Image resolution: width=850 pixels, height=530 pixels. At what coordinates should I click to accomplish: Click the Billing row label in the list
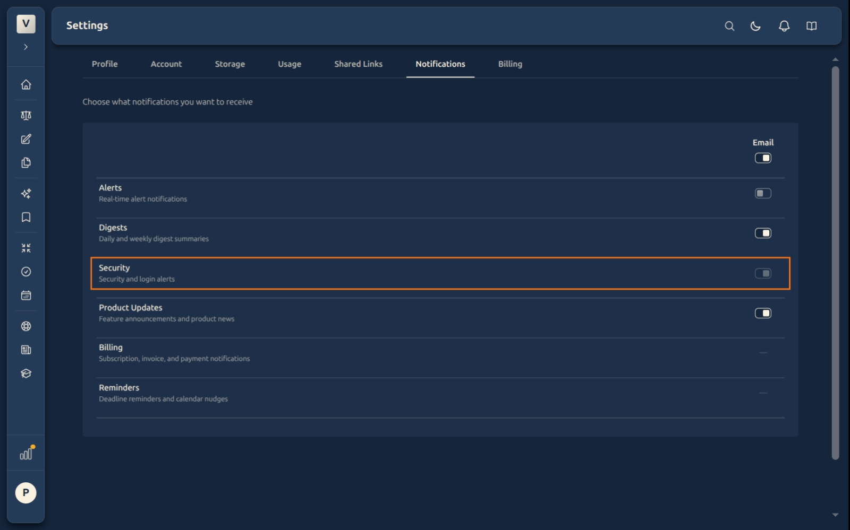(x=110, y=347)
